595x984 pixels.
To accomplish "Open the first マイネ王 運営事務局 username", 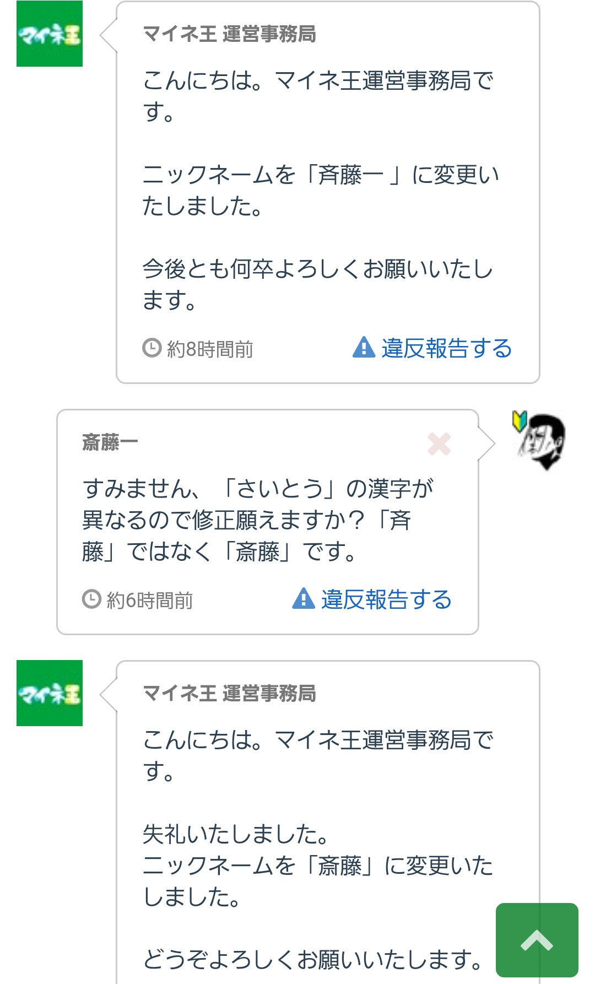I will point(229,34).
